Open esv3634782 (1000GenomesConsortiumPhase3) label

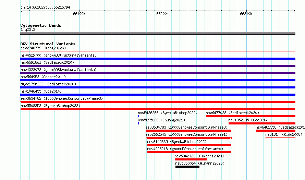click(x=62, y=98)
